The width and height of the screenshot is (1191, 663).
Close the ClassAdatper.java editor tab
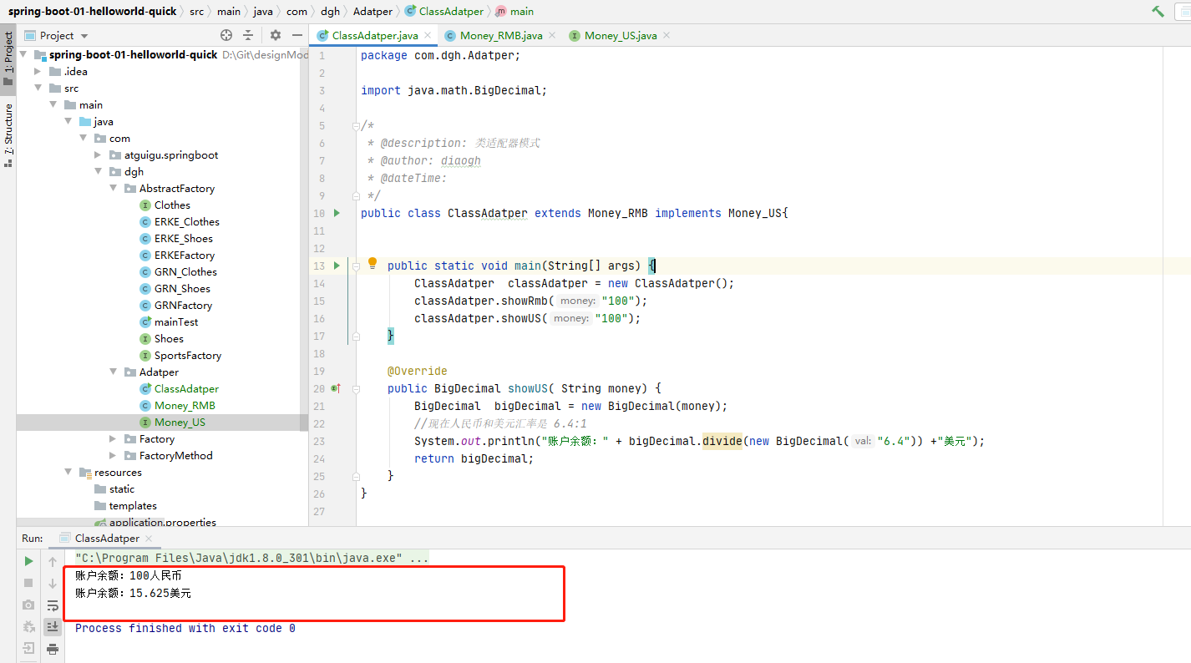coord(427,35)
